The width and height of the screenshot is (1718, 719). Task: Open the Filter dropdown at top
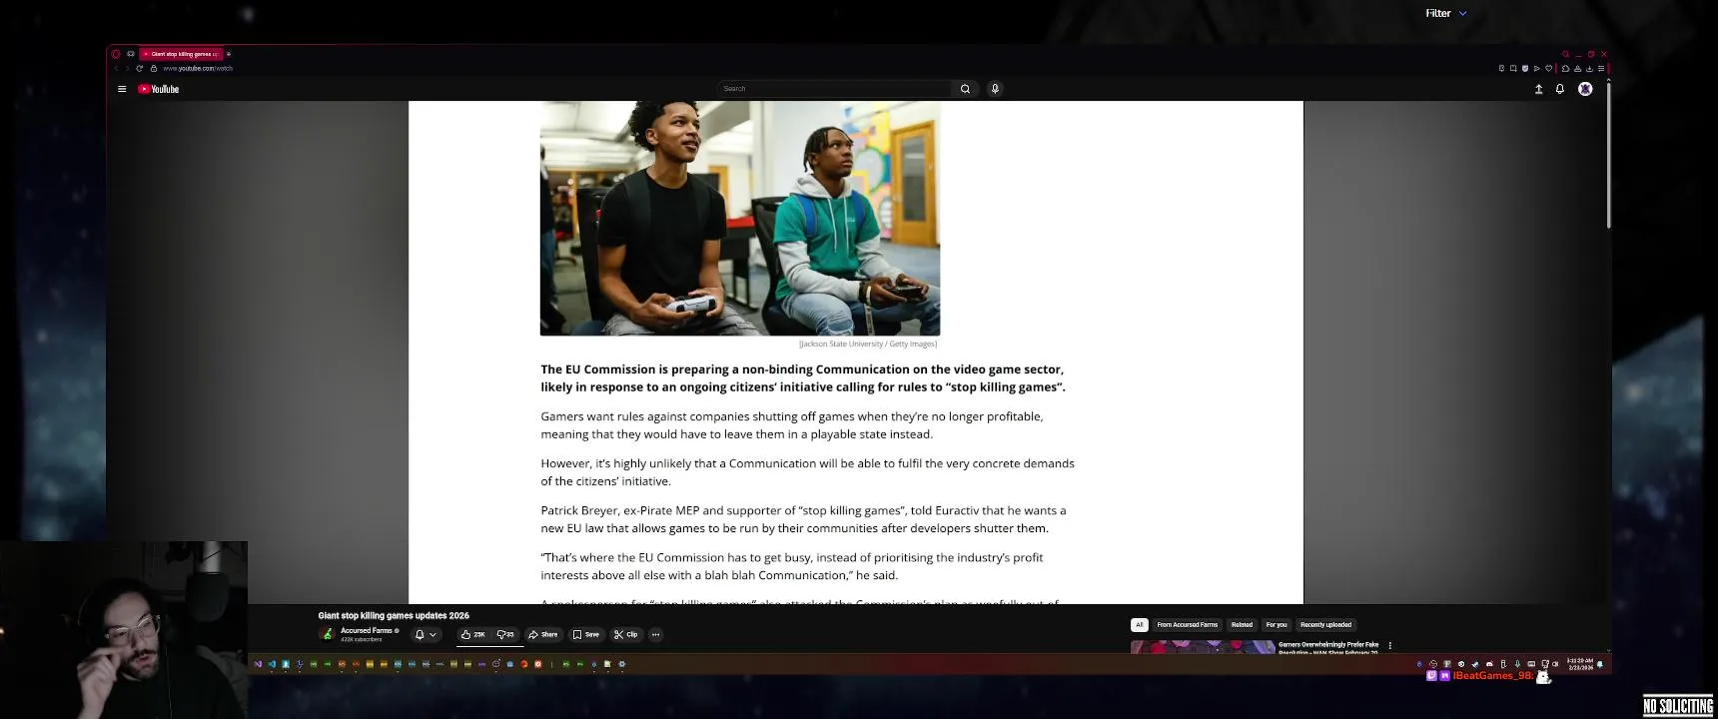(x=1445, y=13)
